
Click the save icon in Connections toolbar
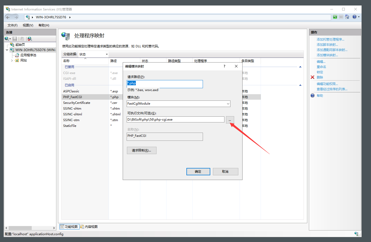(x=15, y=39)
